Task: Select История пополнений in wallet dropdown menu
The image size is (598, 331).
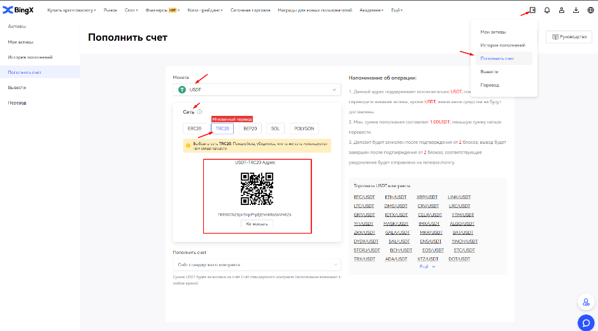Action: [504, 45]
